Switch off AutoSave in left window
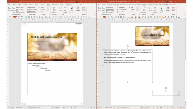Viewport: 193px width, 109px height. tap(15, 17)
